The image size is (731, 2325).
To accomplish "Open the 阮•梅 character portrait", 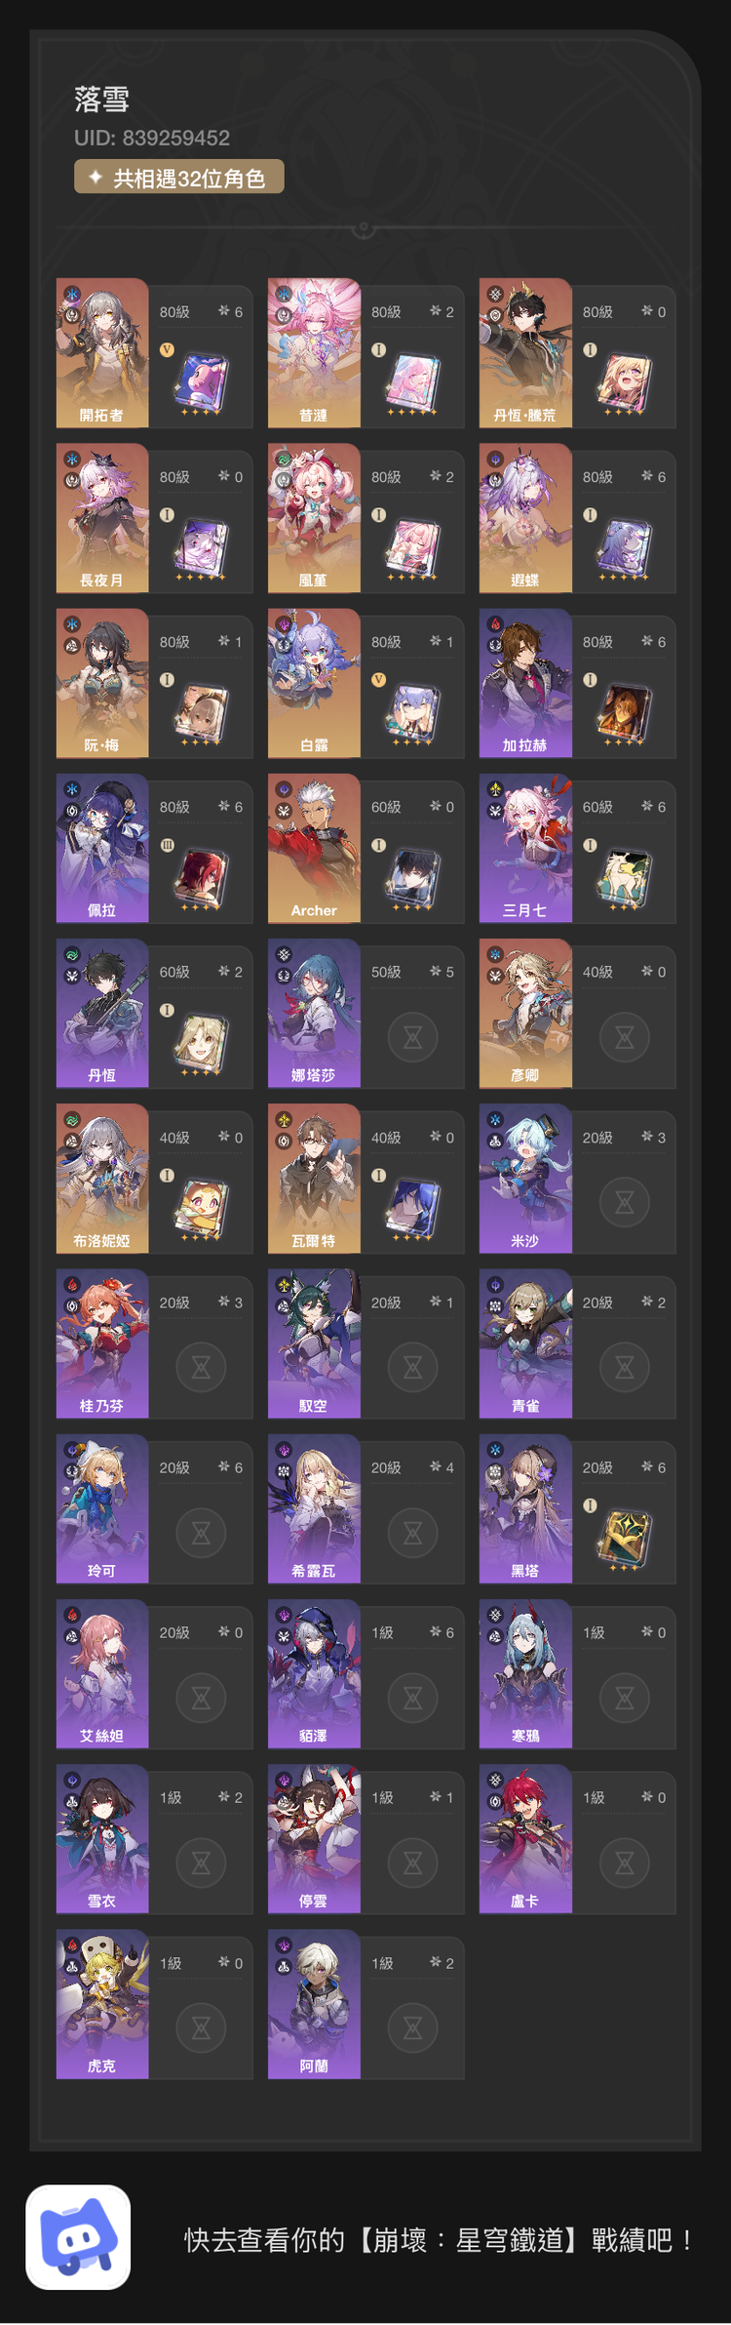I will (102, 683).
